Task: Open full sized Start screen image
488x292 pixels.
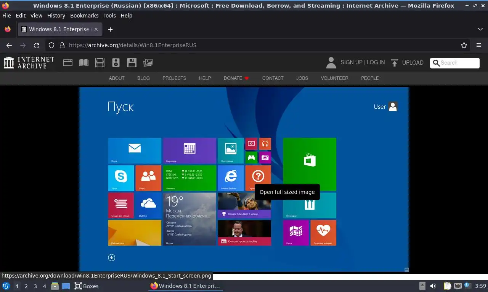Action: click(244, 179)
